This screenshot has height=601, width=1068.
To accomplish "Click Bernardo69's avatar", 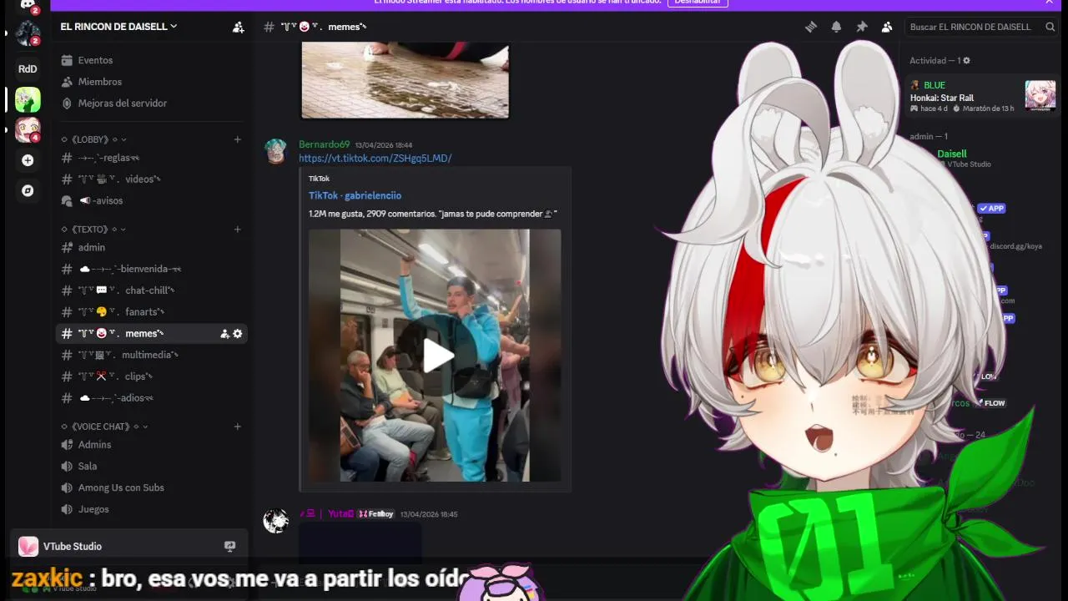I will (276, 151).
